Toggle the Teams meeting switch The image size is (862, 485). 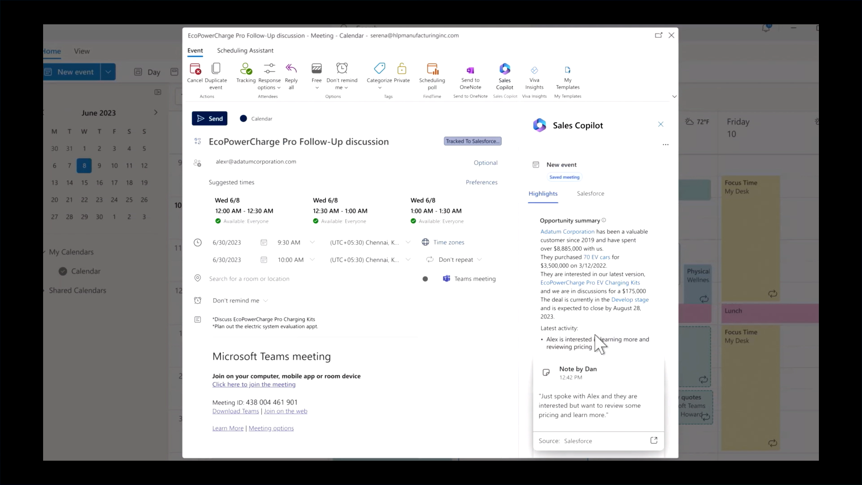click(x=425, y=279)
